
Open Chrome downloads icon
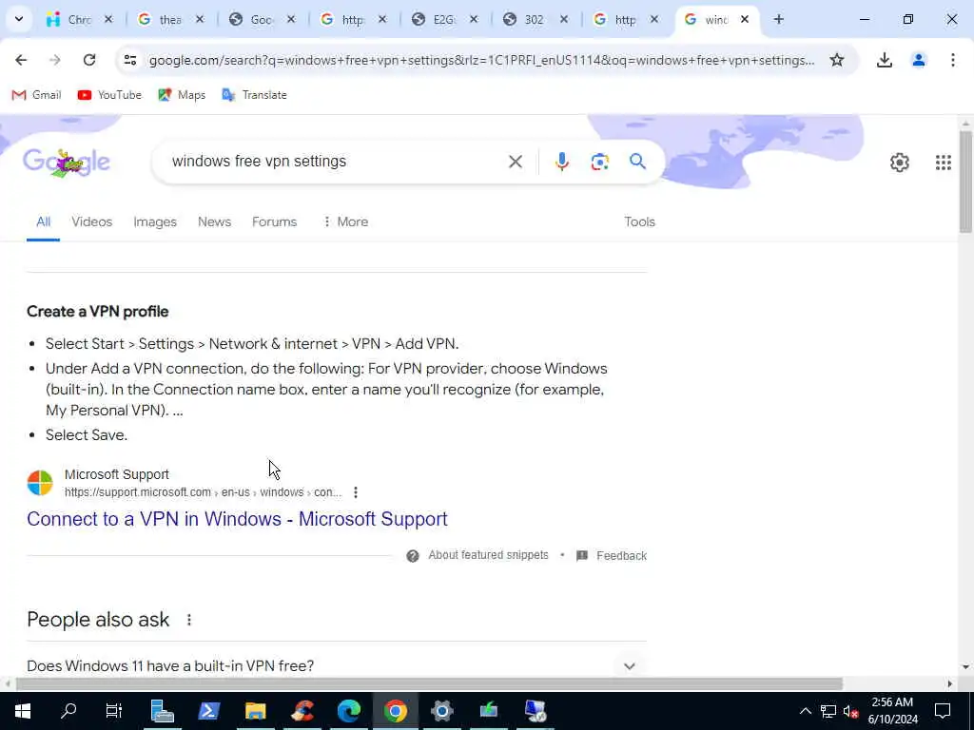coord(884,60)
